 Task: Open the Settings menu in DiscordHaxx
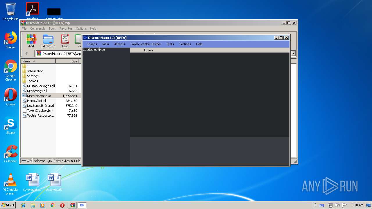click(x=185, y=44)
